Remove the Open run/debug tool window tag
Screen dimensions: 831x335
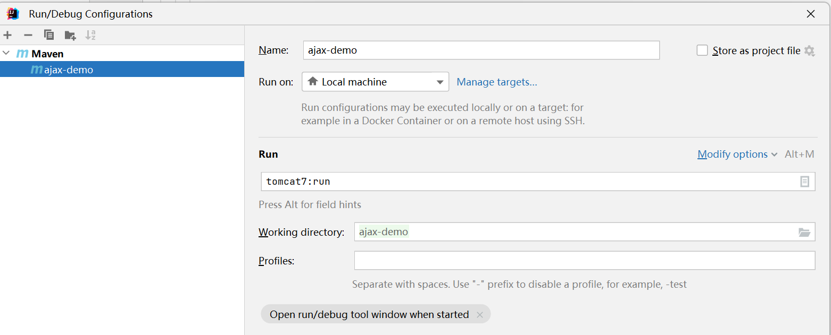(479, 315)
